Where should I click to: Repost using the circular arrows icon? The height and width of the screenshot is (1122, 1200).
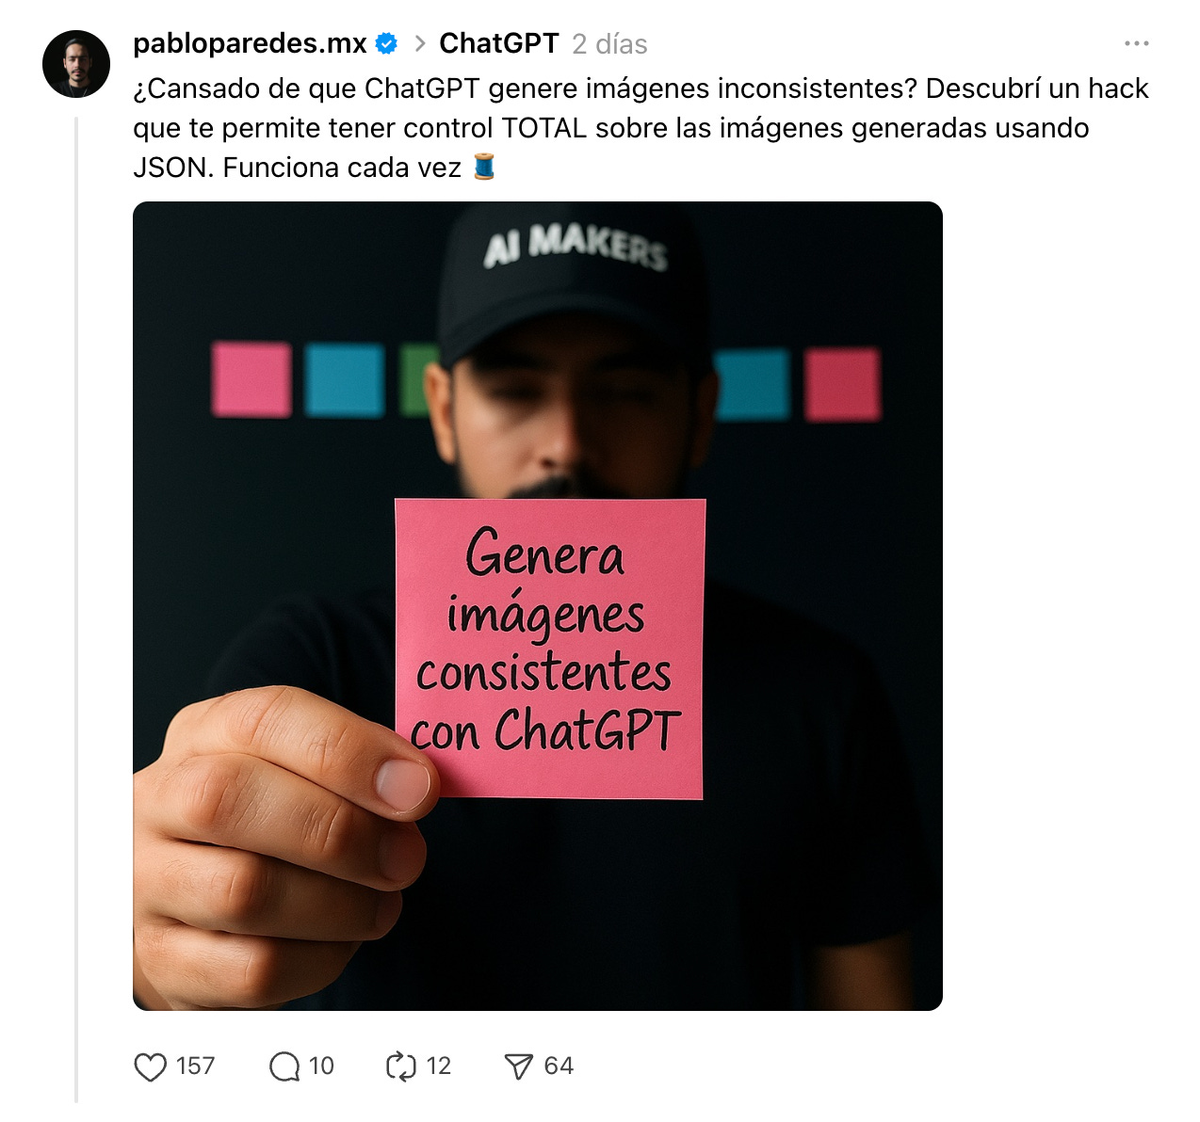click(401, 1066)
